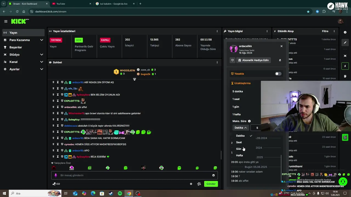Click the document notes icon in right sidebar
351x197 pixels.
pos(345,76)
